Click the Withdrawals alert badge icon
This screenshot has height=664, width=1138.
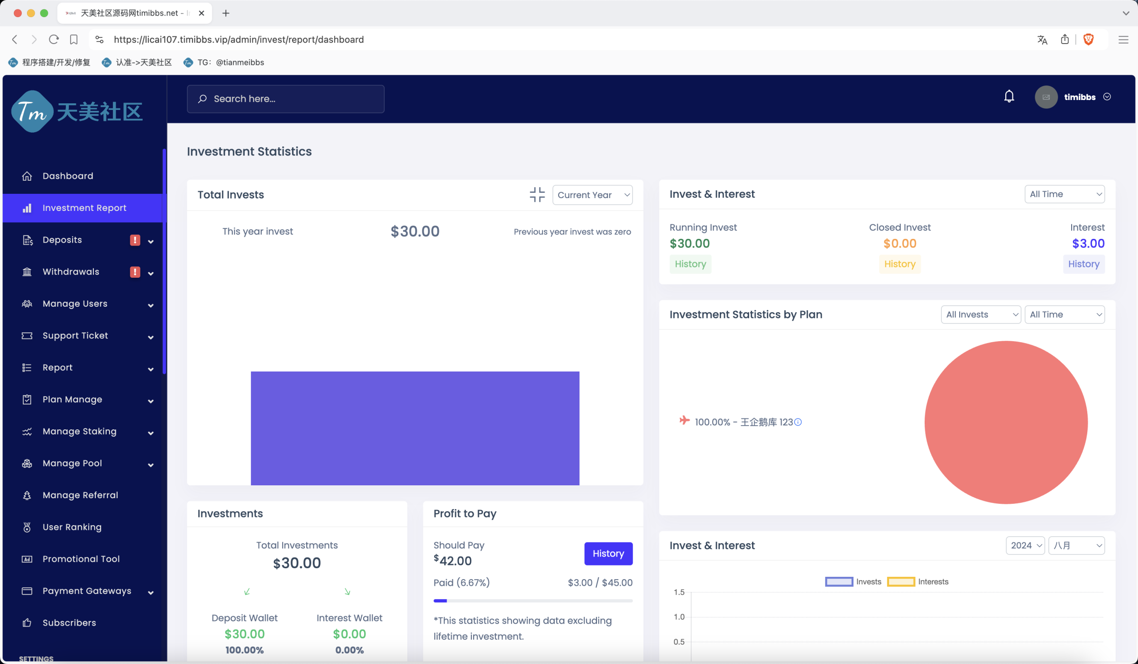[135, 272]
